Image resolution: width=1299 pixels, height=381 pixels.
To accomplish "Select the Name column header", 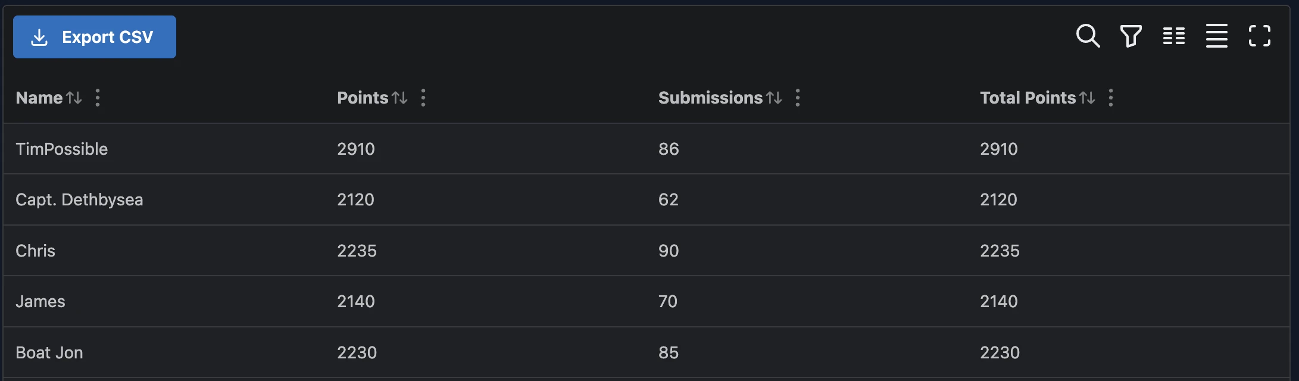I will [x=39, y=98].
